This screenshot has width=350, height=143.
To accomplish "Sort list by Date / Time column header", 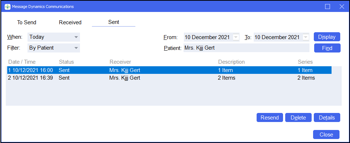I will pyautogui.click(x=22, y=62).
